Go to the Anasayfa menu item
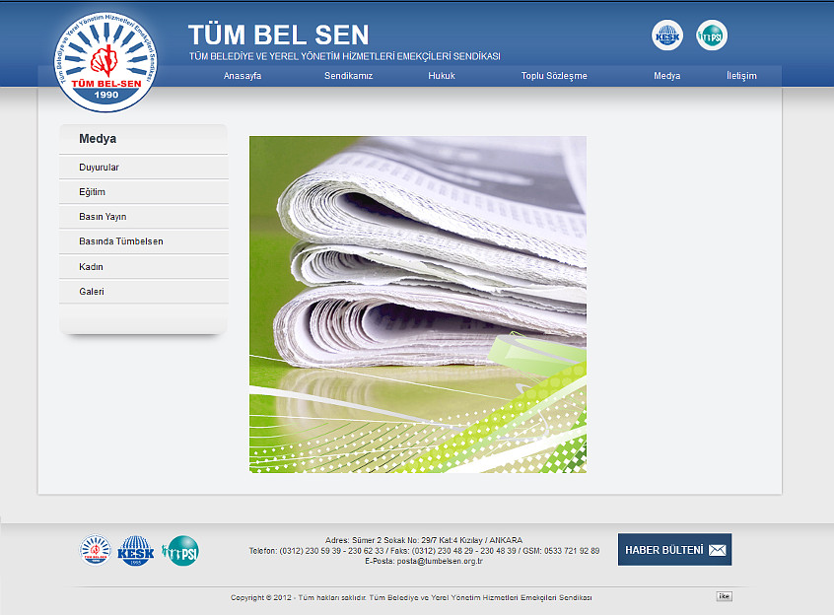834x615 pixels. [x=243, y=76]
